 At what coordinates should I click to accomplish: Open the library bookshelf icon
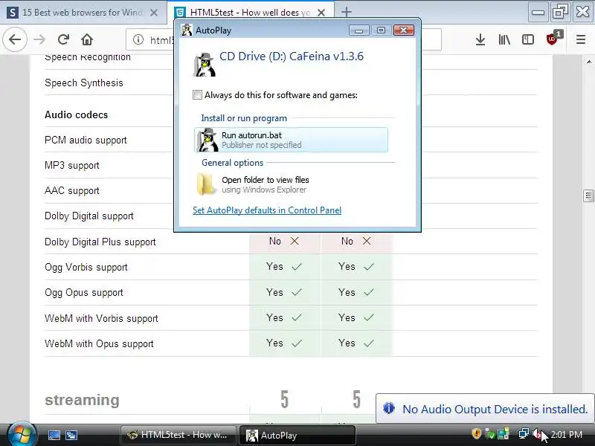click(x=504, y=39)
